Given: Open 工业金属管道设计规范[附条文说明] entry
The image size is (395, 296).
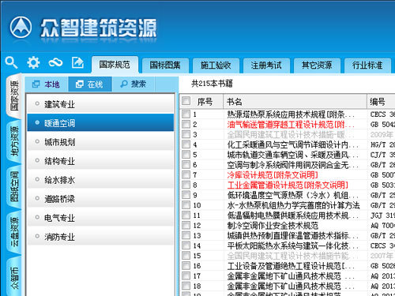Looking at the screenshot, I should tap(288, 185).
